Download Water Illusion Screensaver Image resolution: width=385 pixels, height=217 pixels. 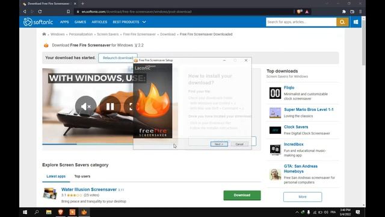tap(242, 195)
